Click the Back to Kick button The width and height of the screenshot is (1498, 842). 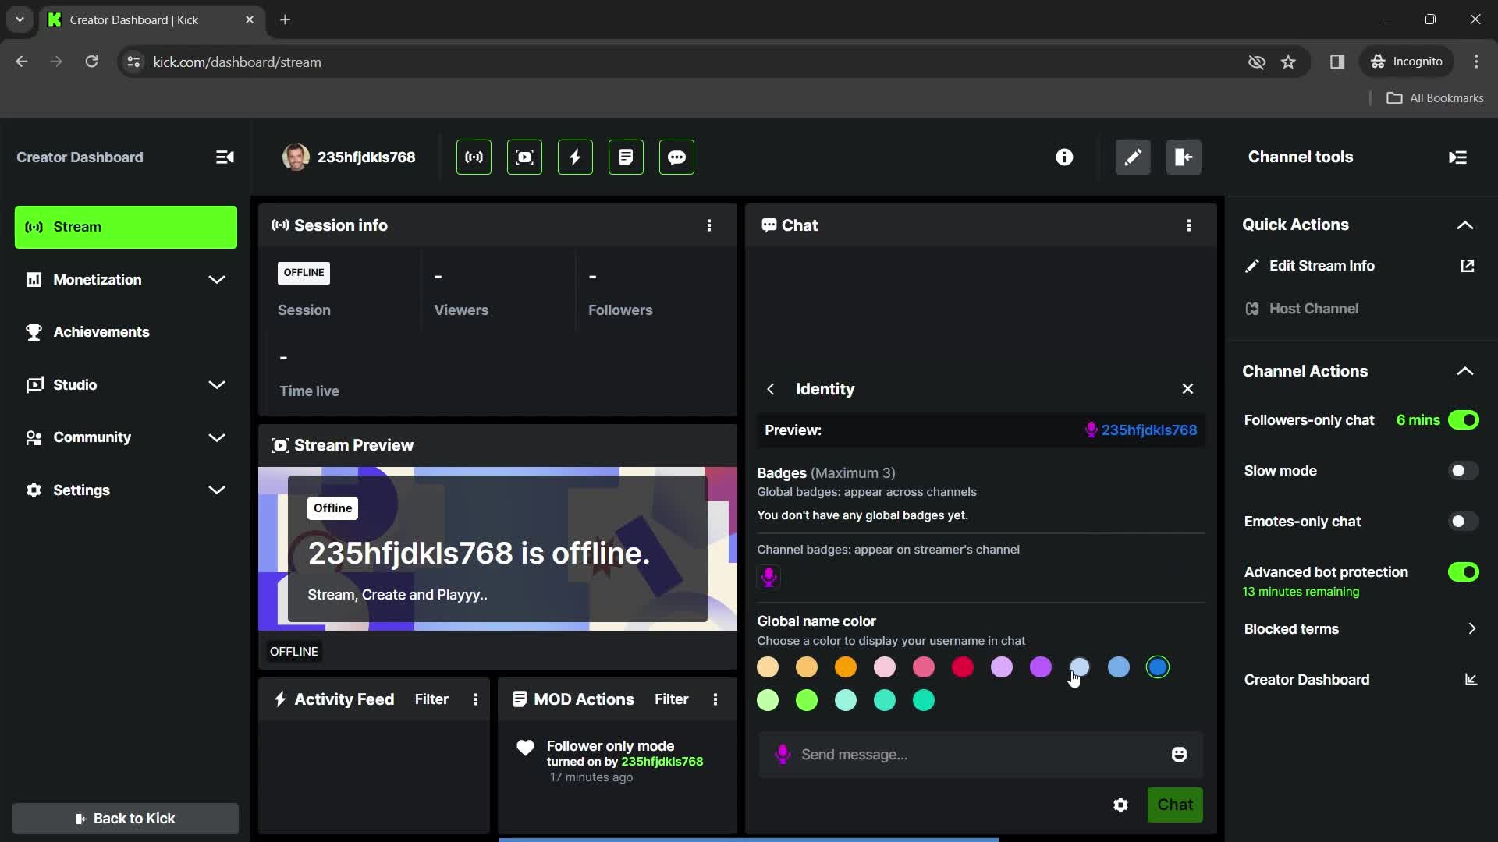[125, 817]
